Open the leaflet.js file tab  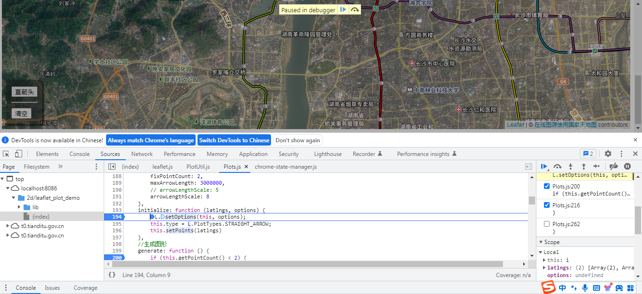(x=163, y=167)
